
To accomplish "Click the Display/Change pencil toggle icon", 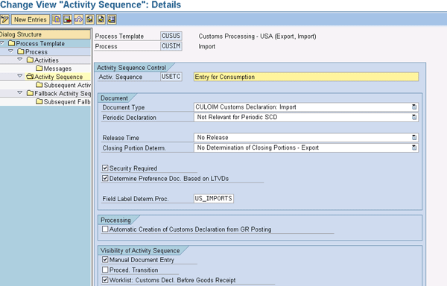I will click(4, 19).
